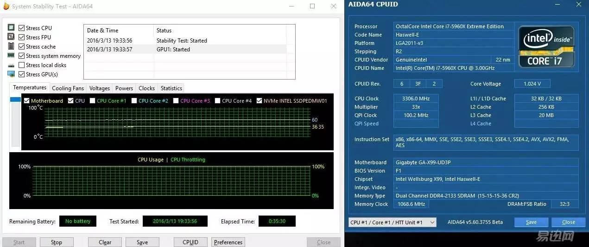Screen dimensions: 589x247
Task: Enable the CPU Core #2 temperature checkbox
Action: 134,100
